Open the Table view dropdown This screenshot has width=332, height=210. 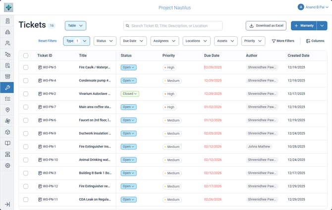[x=75, y=25]
